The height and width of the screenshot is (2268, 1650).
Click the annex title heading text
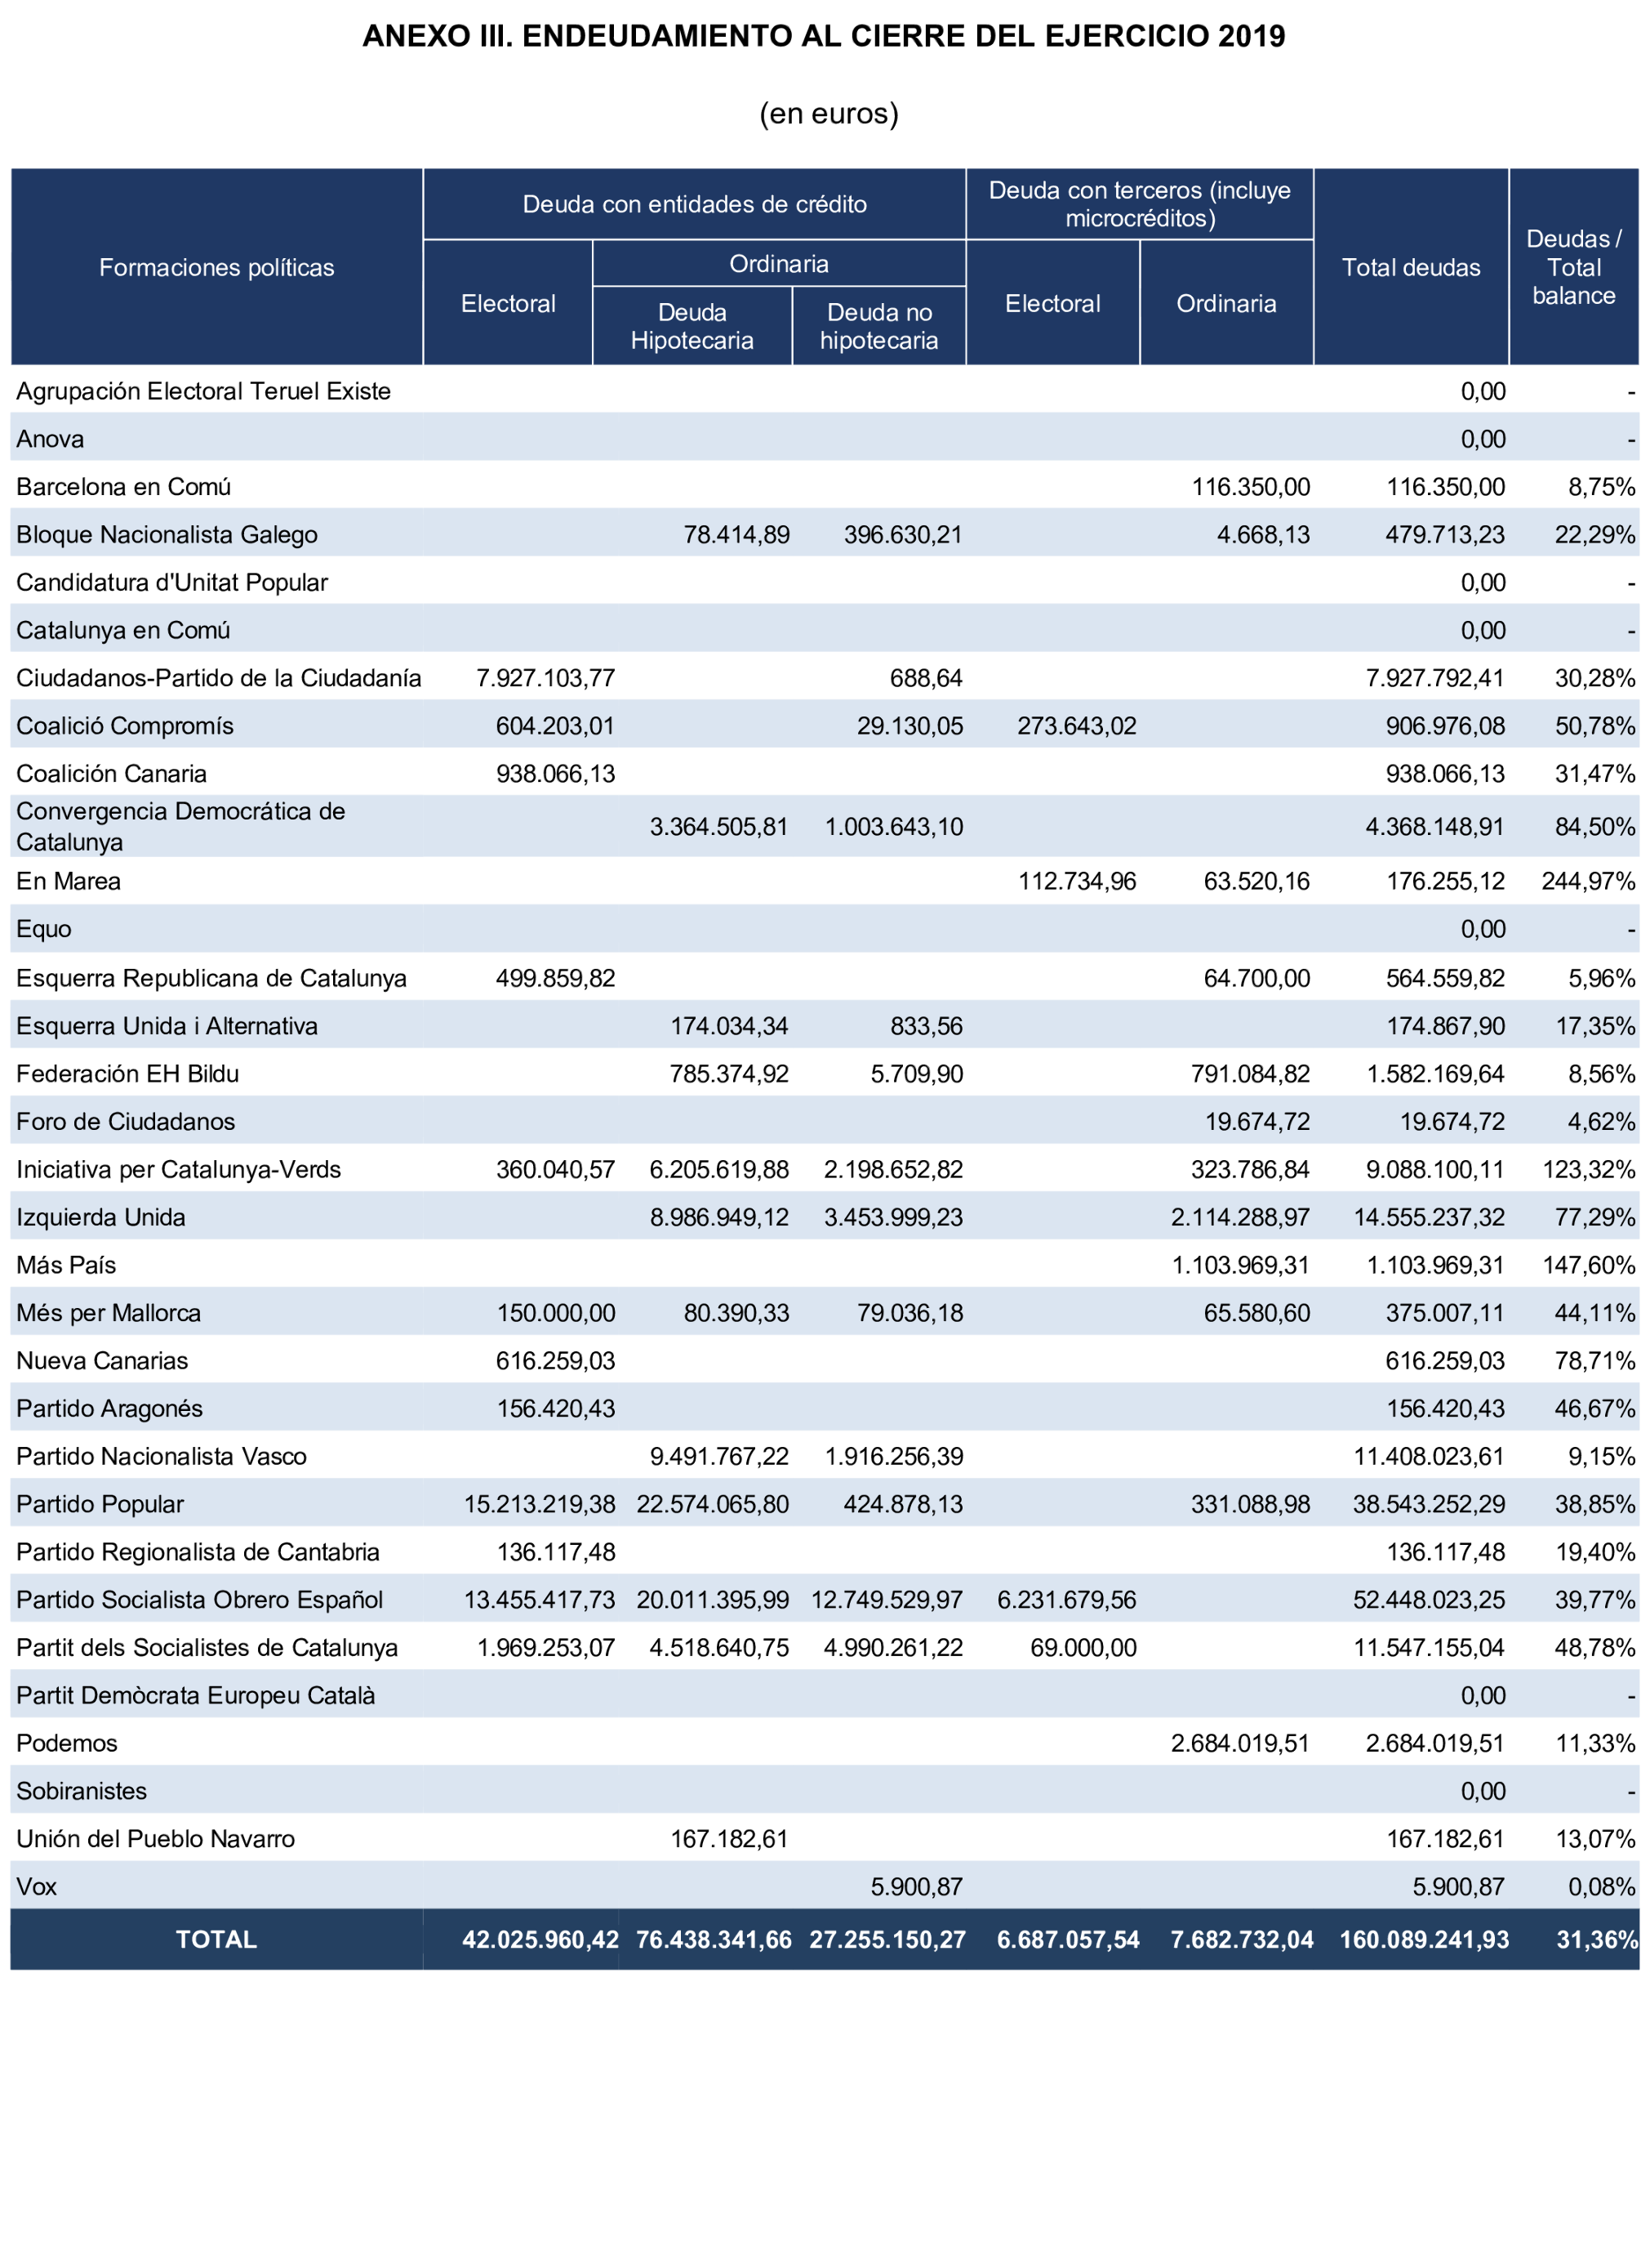(x=824, y=36)
